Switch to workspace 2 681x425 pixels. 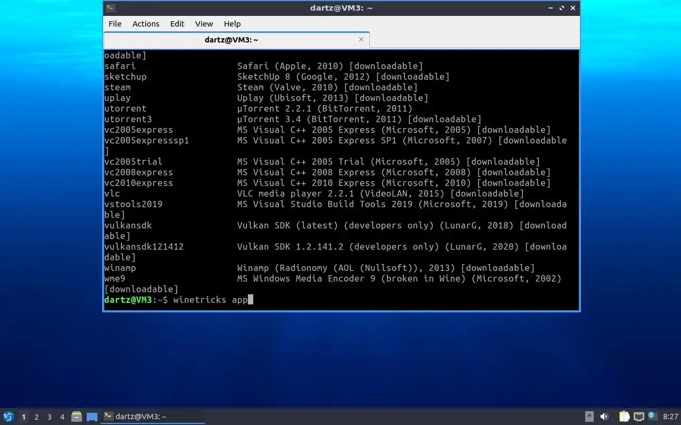pyautogui.click(x=36, y=417)
